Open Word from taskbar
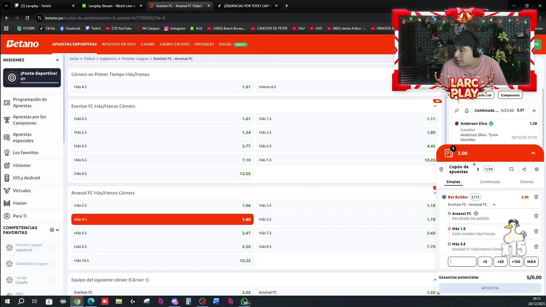The height and width of the screenshot is (307, 546). (216, 301)
